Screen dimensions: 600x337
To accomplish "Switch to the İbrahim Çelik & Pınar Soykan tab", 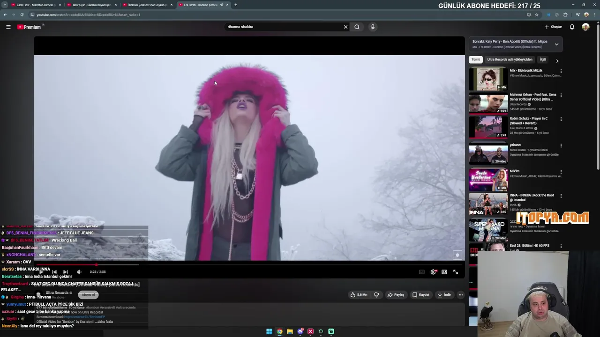I will click(147, 5).
